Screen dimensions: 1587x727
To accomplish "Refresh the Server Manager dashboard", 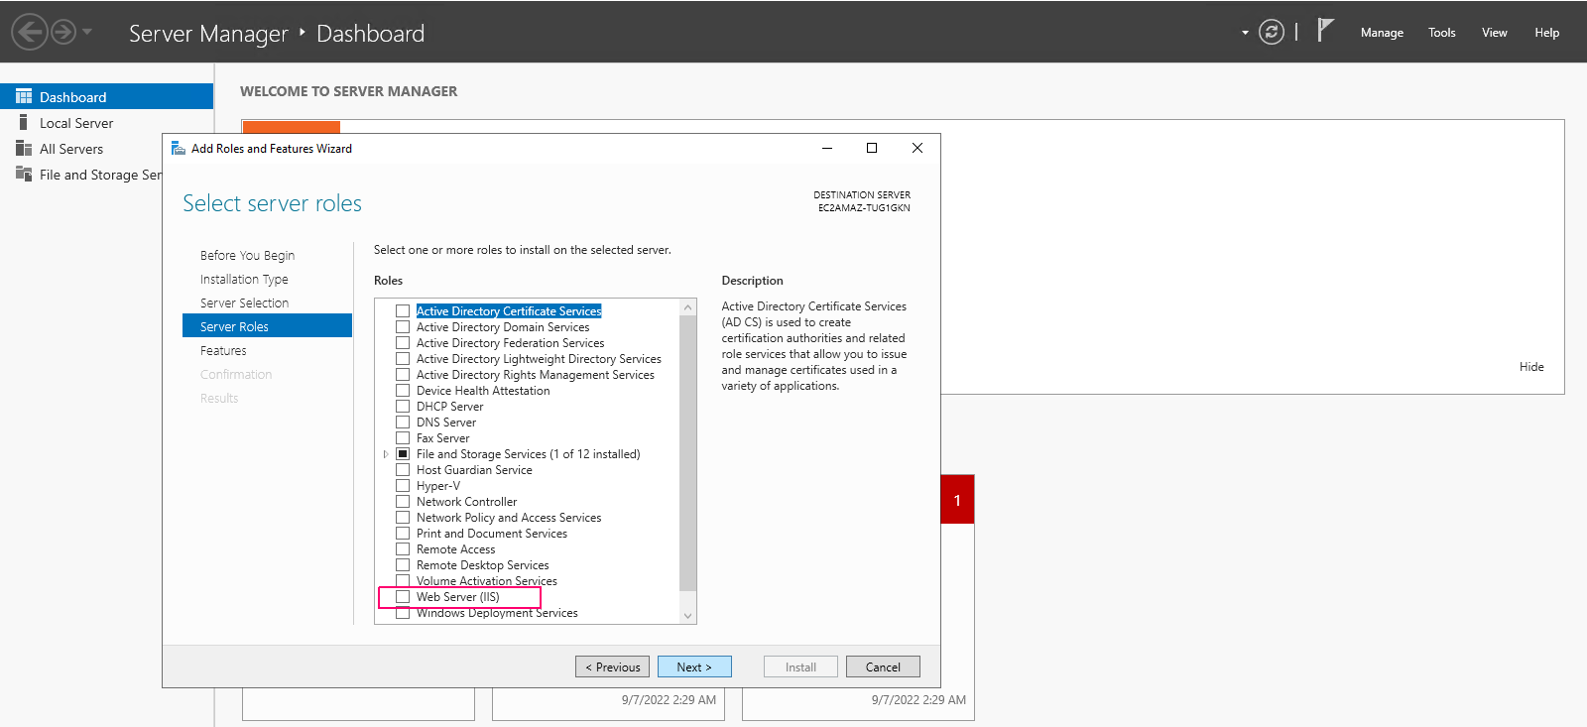I will 1271,33.
